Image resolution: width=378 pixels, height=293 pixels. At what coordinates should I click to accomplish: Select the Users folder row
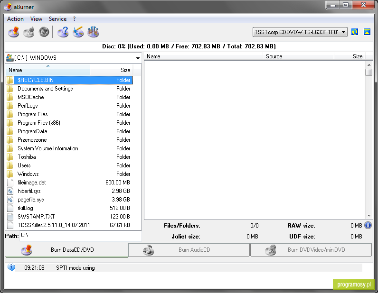[69, 165]
